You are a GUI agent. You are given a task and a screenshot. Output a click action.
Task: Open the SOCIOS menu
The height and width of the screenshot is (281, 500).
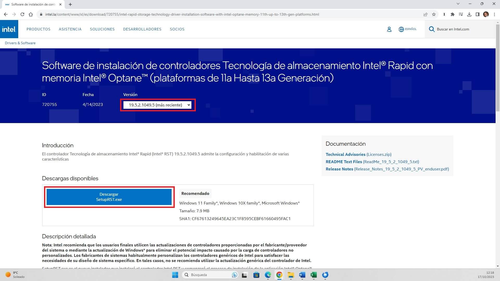tap(177, 29)
